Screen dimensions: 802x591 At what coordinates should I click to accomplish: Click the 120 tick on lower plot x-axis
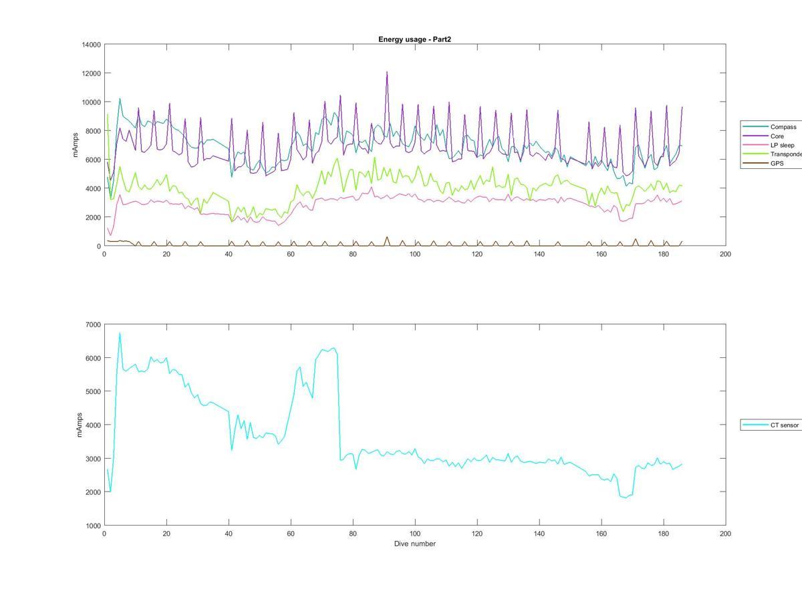(477, 534)
